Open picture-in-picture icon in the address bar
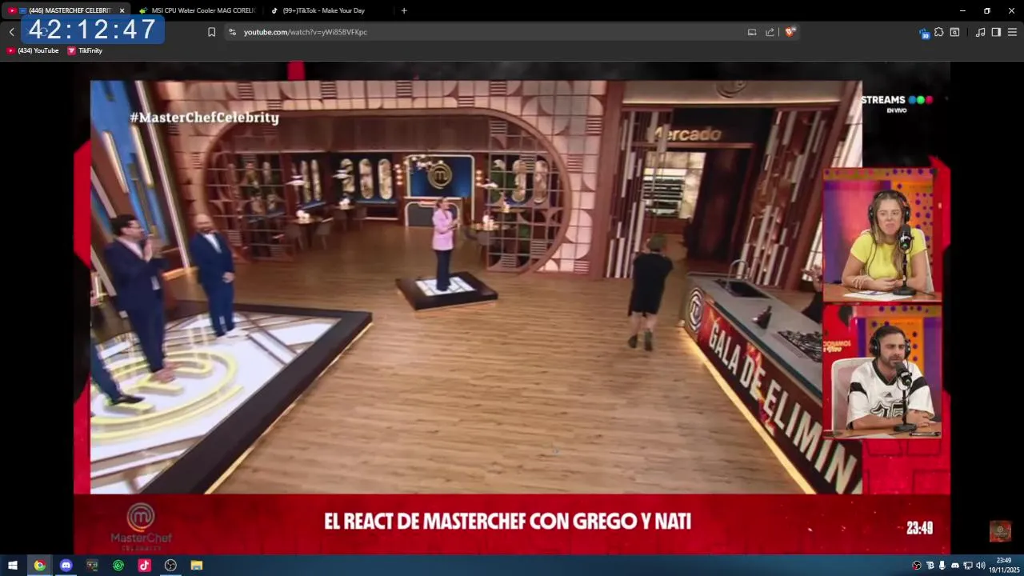1024x576 pixels. pyautogui.click(x=752, y=32)
